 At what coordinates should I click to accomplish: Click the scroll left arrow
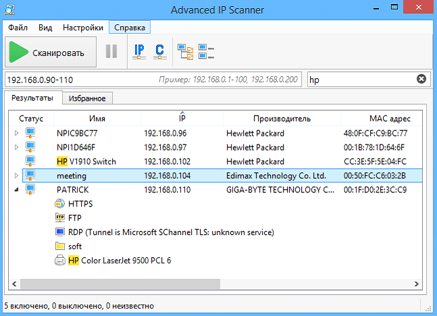[x=14, y=284]
